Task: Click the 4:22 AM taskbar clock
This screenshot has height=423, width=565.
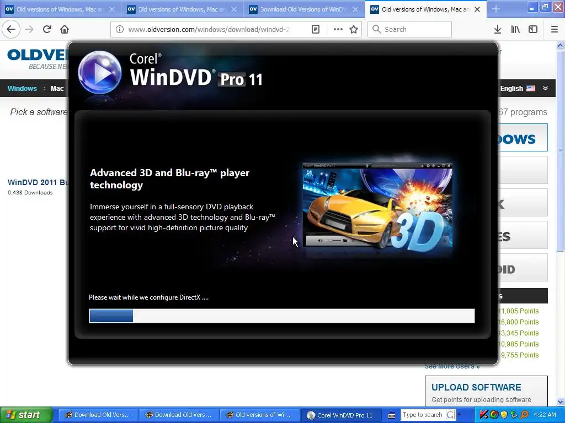Action: [545, 415]
